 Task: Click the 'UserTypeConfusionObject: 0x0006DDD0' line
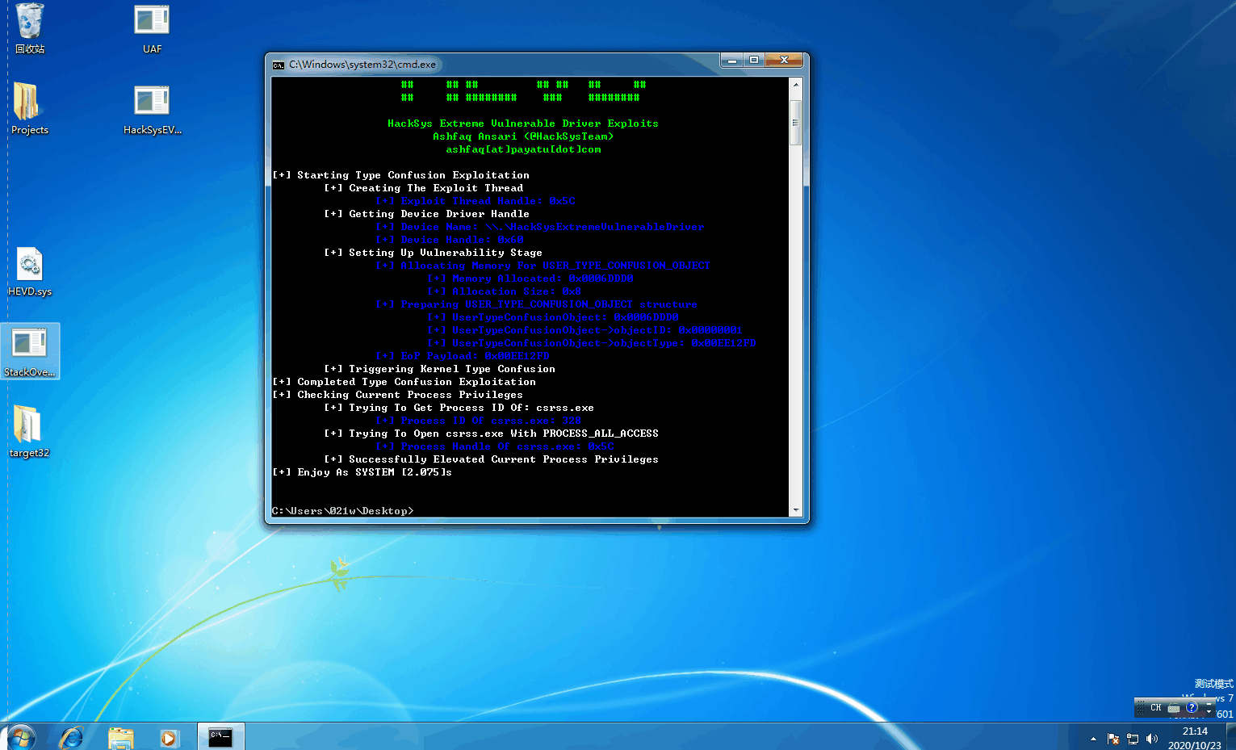[553, 317]
